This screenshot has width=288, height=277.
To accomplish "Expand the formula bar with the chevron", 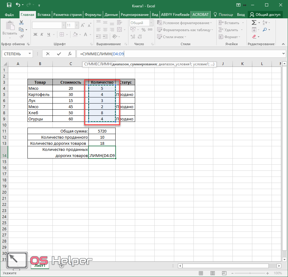I will 284,54.
